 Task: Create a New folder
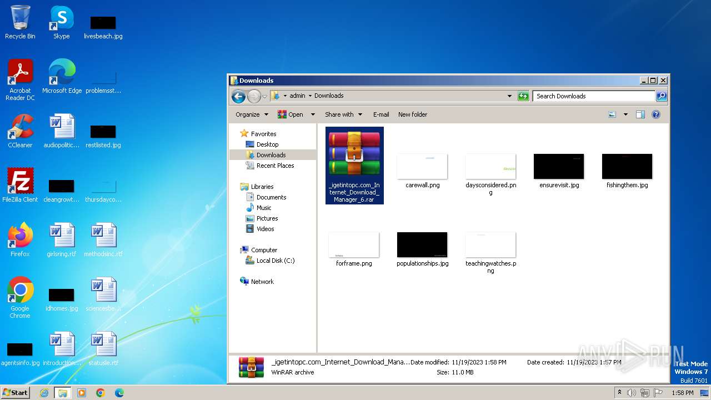pyautogui.click(x=413, y=114)
